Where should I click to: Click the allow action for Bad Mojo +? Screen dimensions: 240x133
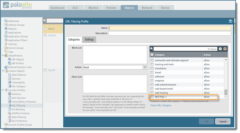(x=207, y=97)
